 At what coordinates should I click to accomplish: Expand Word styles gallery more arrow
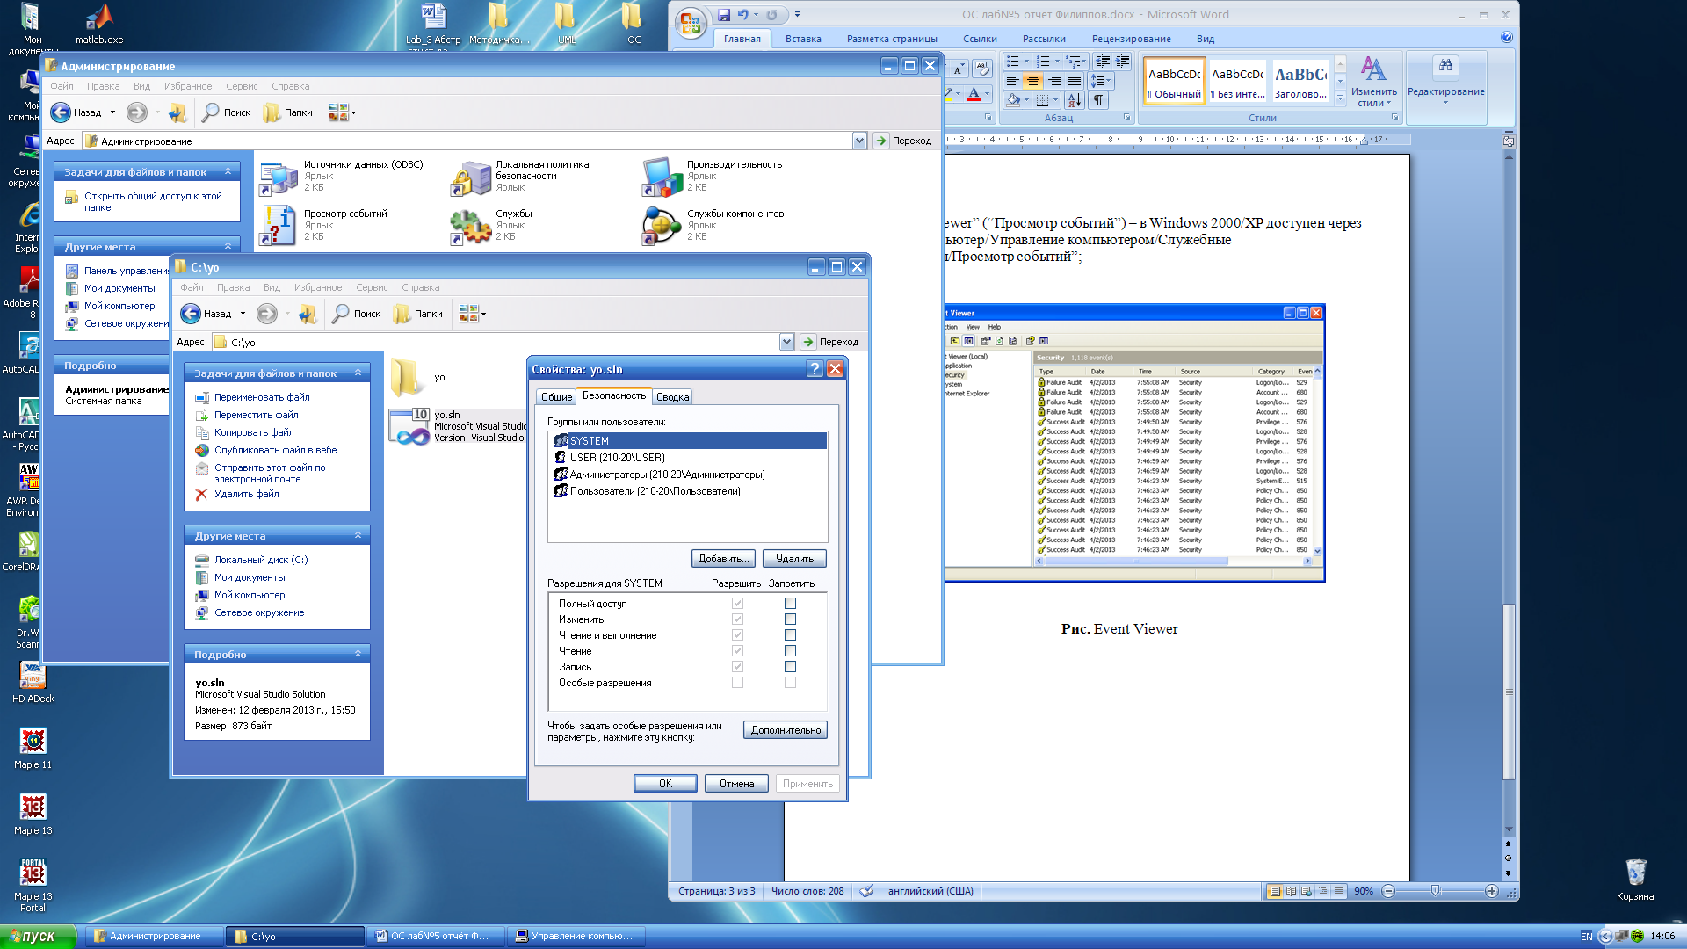pyautogui.click(x=1340, y=98)
